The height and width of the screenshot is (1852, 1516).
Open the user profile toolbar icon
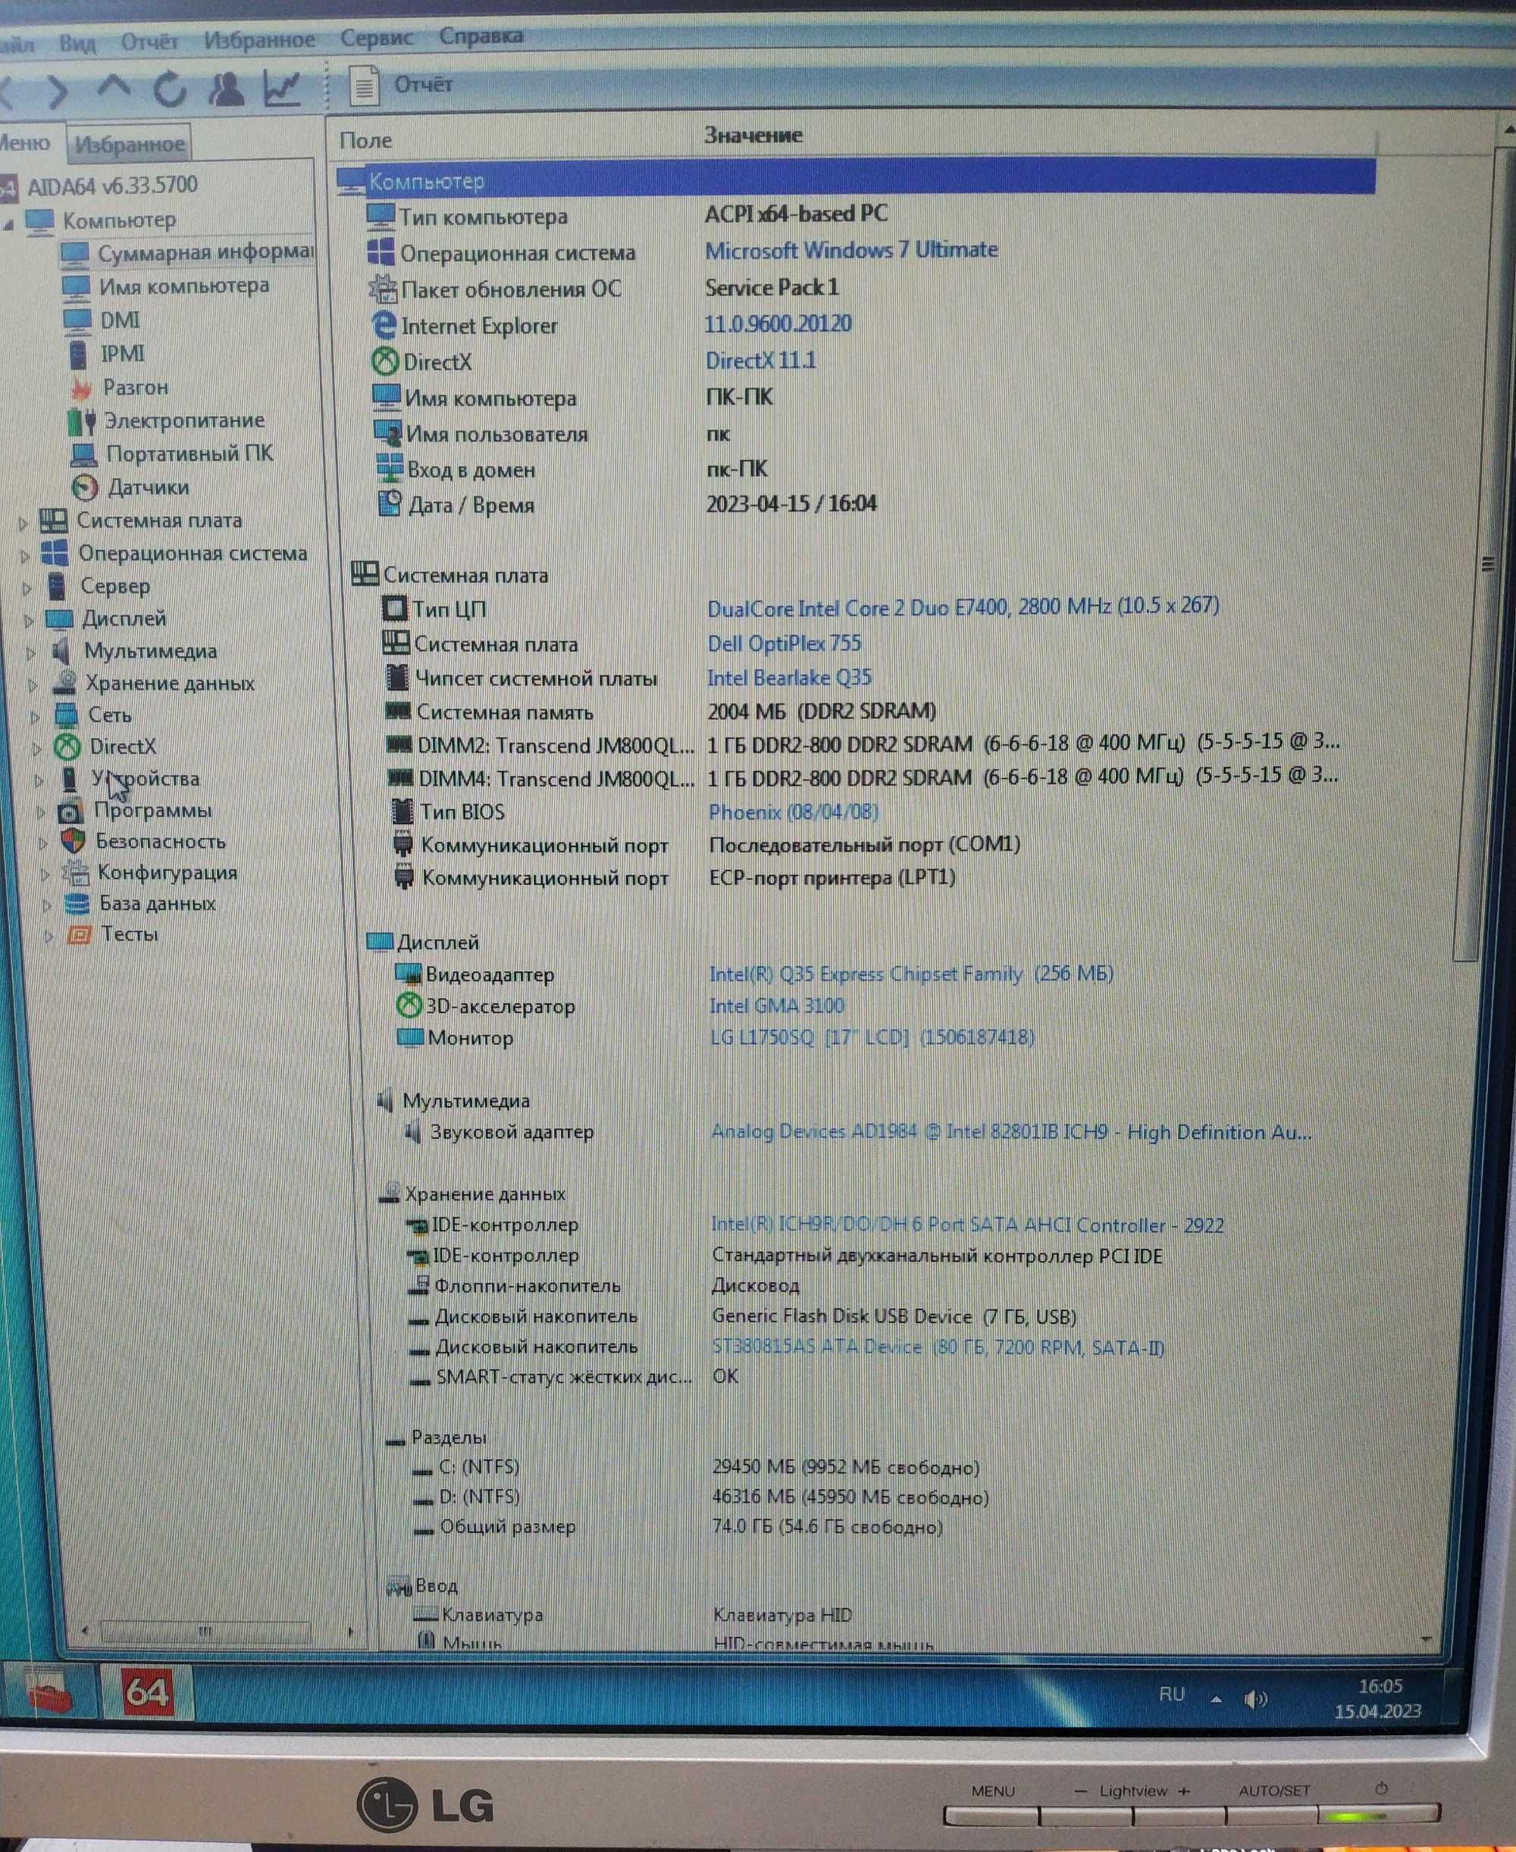pos(226,89)
